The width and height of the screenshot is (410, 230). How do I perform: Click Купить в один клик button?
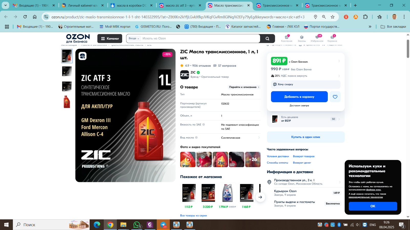pos(306,137)
